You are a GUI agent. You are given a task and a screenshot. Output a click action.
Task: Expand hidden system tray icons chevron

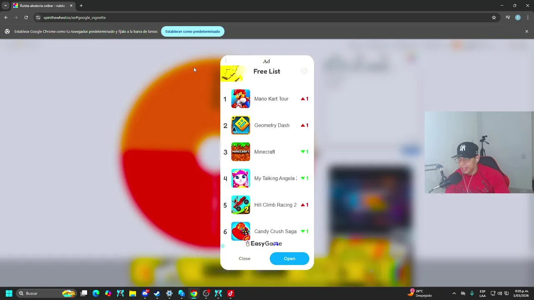454,293
